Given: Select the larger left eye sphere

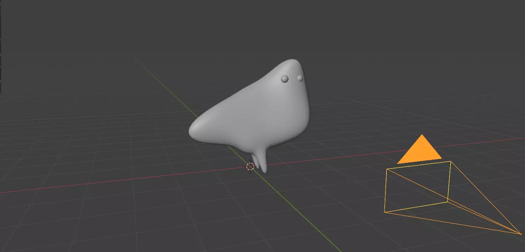Looking at the screenshot, I should click(285, 79).
